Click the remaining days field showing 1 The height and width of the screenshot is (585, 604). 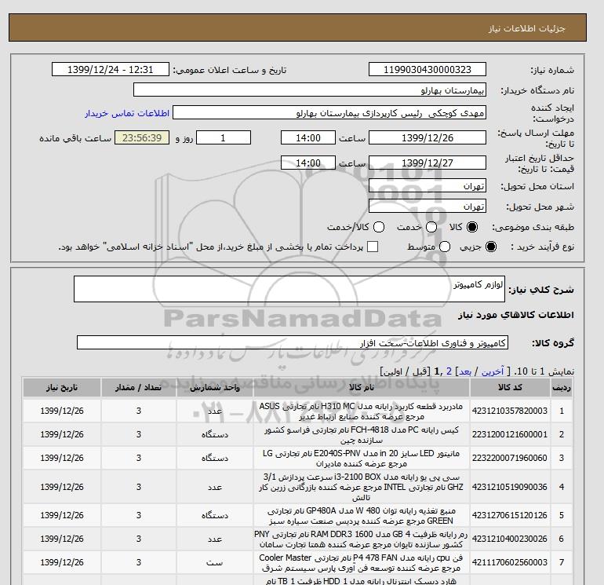click(224, 137)
